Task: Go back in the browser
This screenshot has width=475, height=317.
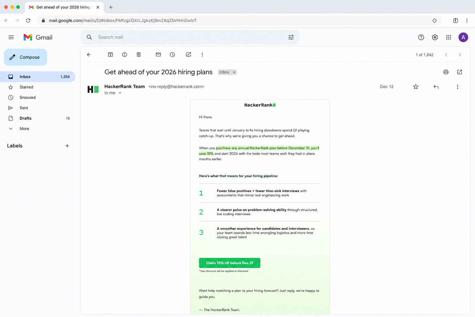Action: [6, 20]
